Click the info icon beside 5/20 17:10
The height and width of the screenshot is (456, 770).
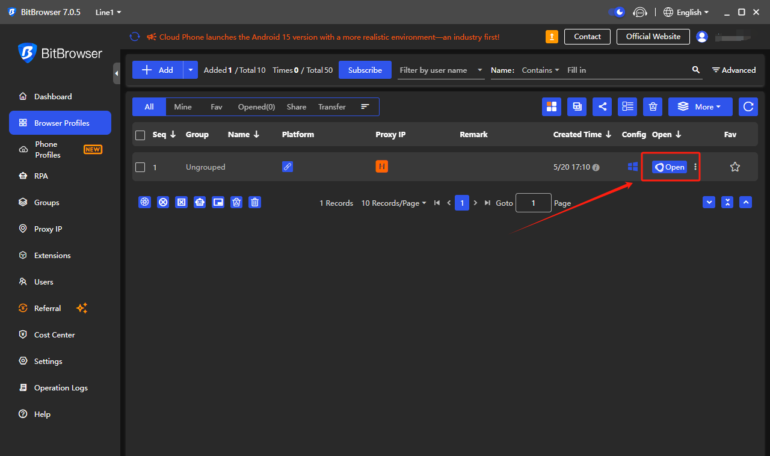pos(596,167)
